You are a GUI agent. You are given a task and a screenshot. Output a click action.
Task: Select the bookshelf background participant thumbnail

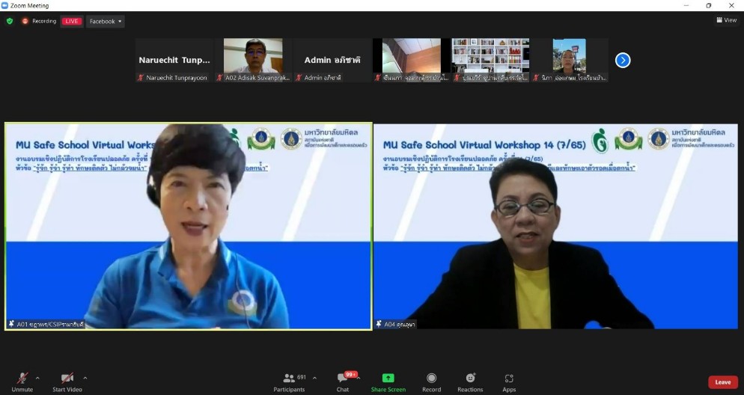490,60
